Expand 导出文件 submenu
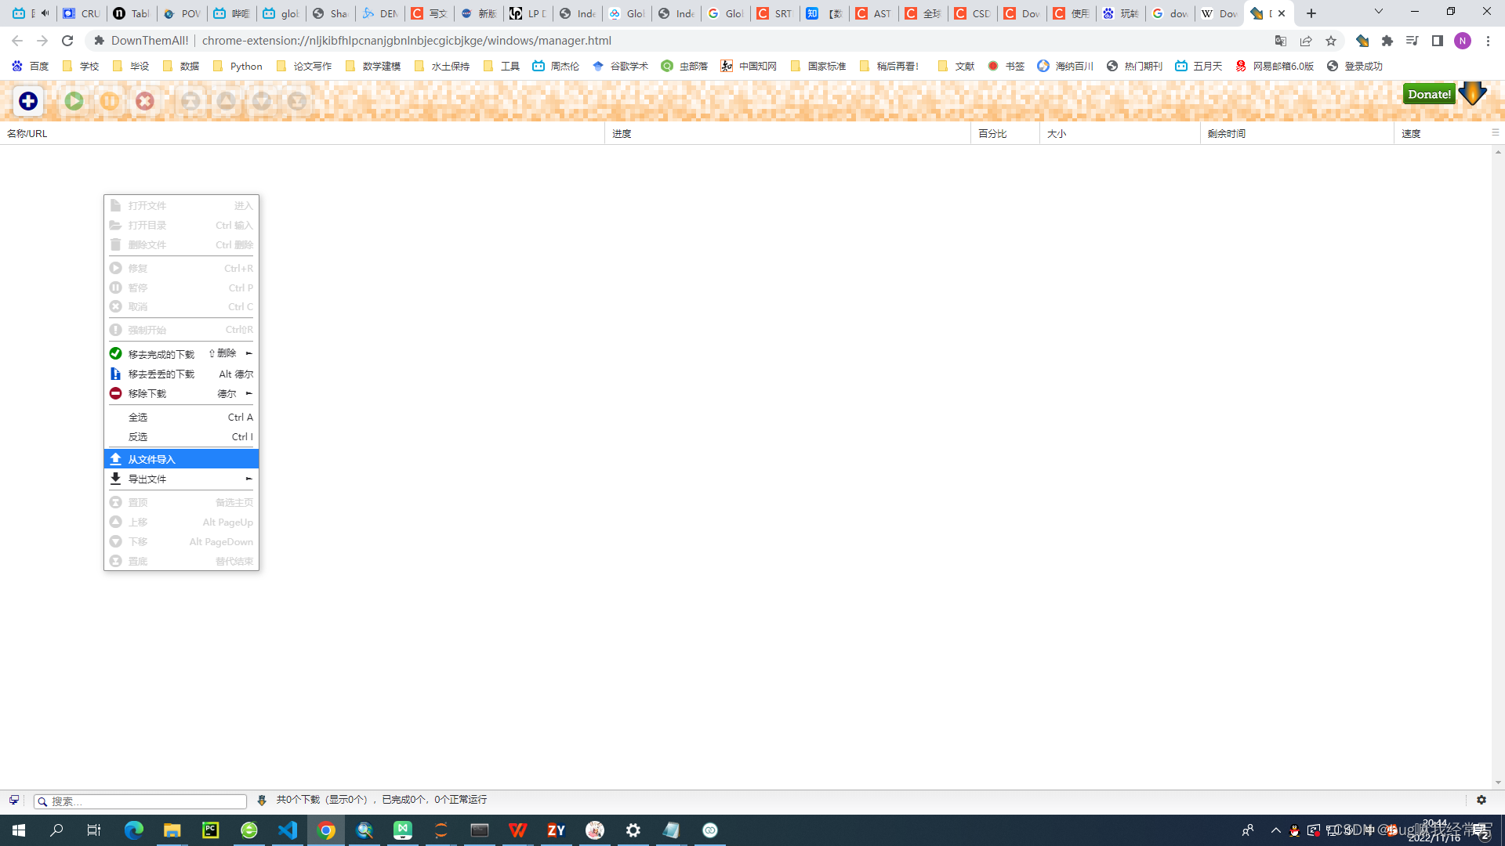The height and width of the screenshot is (846, 1505). (x=181, y=479)
